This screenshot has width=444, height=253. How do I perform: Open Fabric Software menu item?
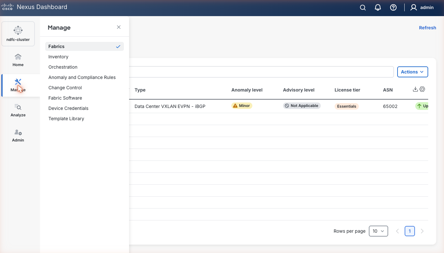65,98
